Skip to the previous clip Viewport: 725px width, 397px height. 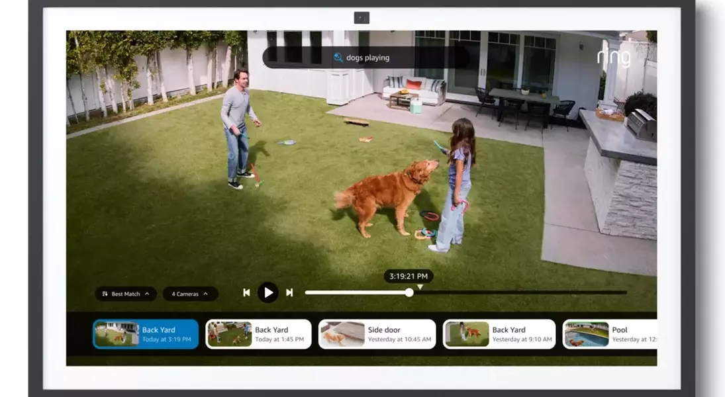coord(246,292)
